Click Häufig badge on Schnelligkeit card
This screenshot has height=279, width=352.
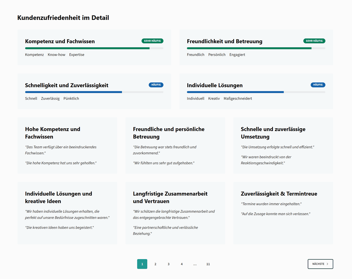tap(156, 85)
